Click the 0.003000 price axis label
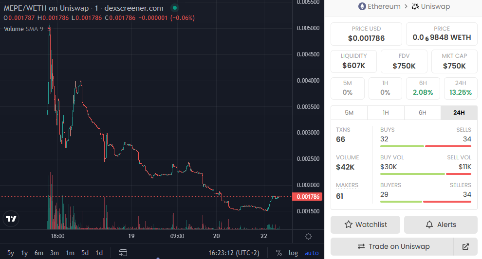482x259 pixels. point(308,133)
